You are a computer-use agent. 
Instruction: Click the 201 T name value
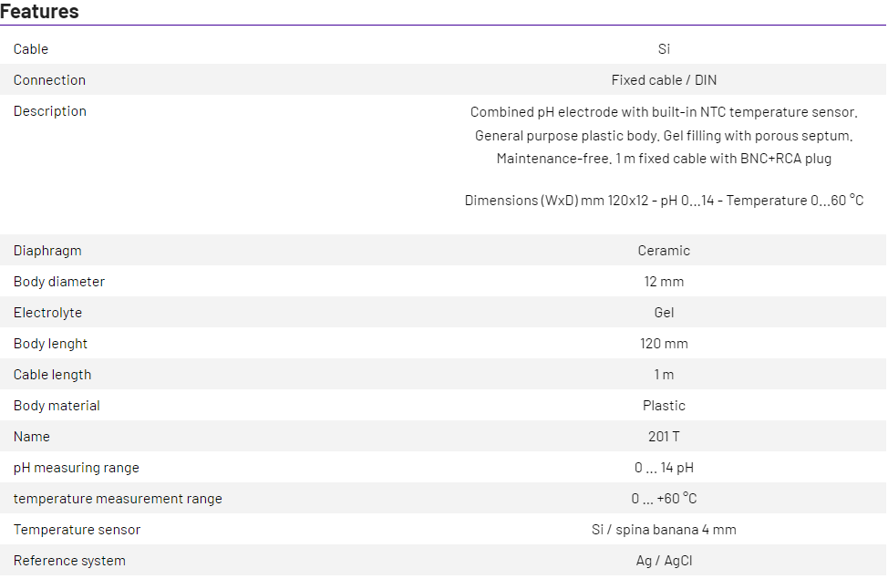click(664, 437)
